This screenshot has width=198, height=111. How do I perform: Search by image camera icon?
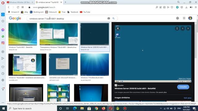click(x=109, y=18)
